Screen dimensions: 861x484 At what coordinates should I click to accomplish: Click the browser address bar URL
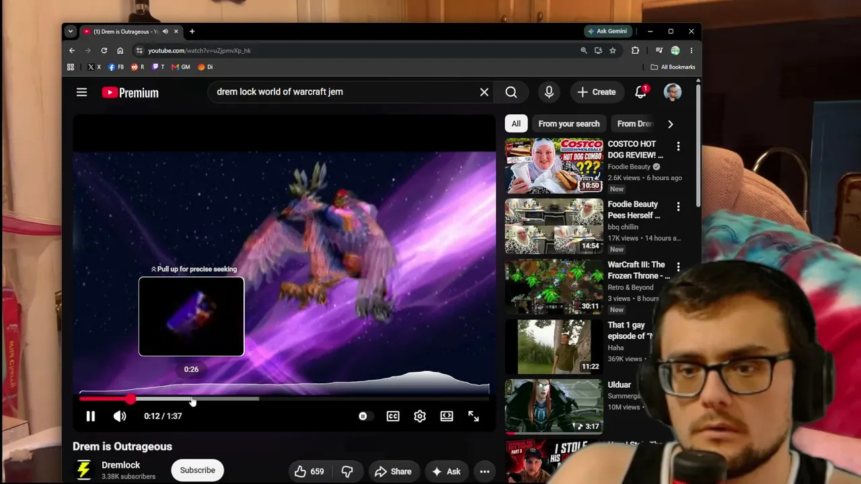click(199, 50)
